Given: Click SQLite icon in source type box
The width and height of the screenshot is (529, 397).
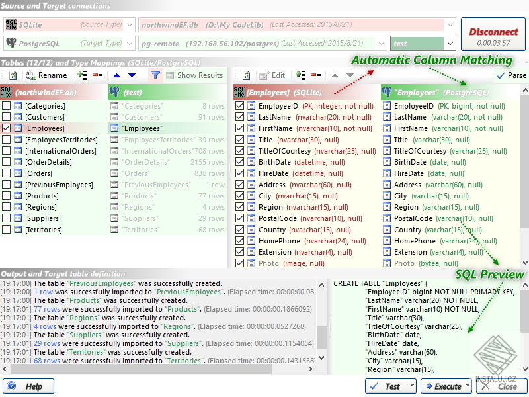Looking at the screenshot, I should click(11, 24).
